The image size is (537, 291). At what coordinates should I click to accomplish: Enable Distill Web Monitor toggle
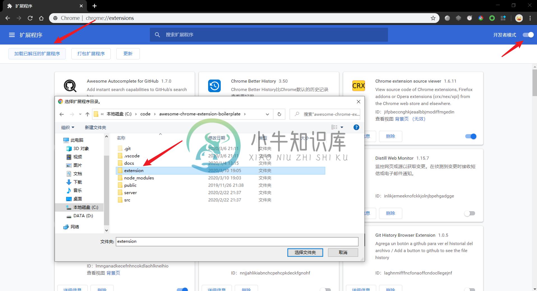pos(470,213)
